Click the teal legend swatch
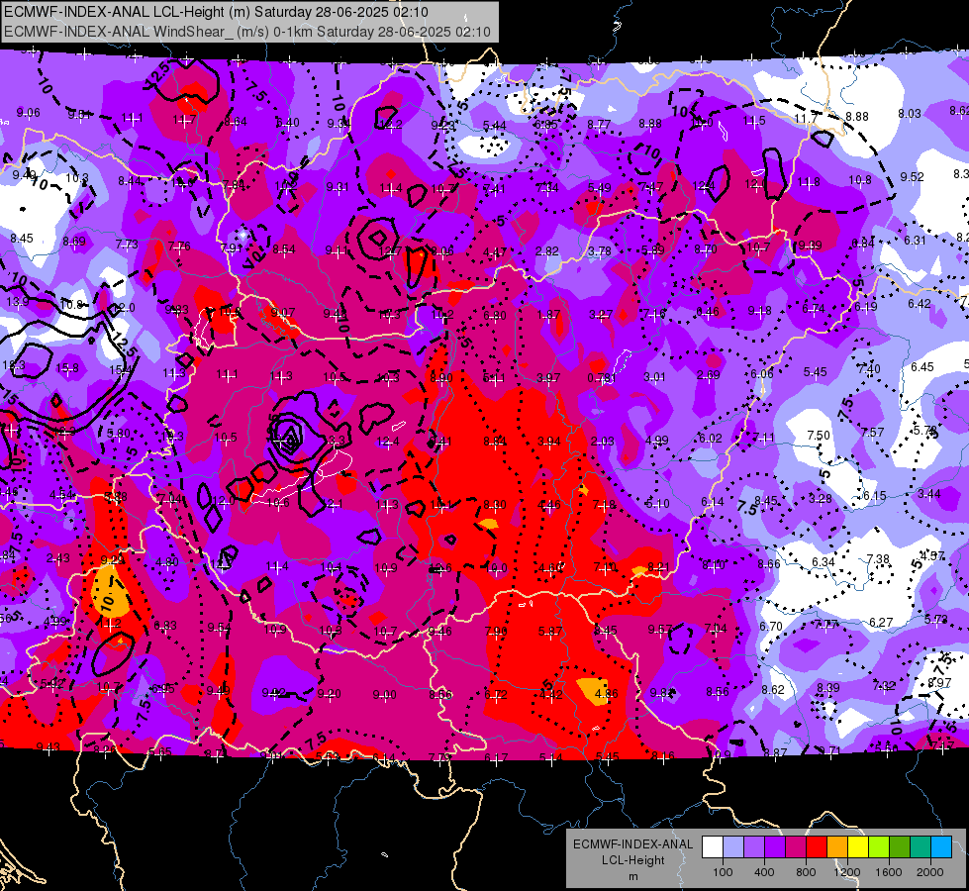Viewport: 969px width, 891px height. pyautogui.click(x=921, y=847)
